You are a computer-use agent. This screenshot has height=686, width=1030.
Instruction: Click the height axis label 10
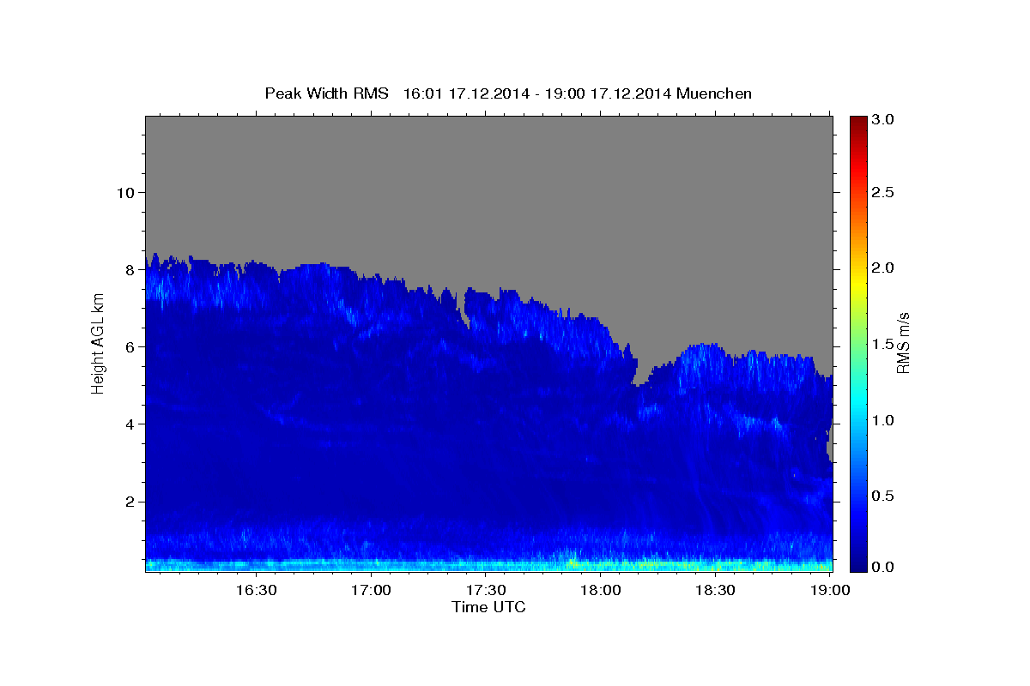124,192
